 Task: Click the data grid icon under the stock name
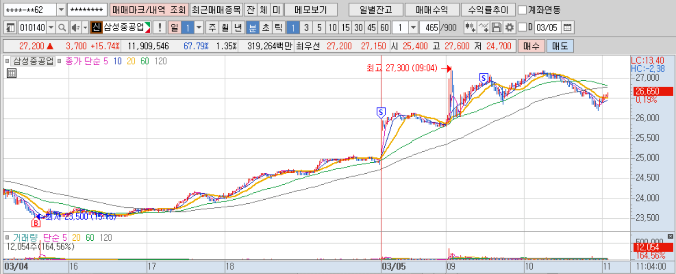coord(12,72)
